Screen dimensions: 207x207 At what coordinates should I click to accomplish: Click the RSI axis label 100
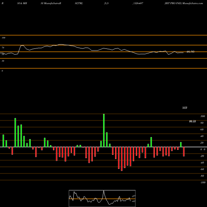pos(3,38)
